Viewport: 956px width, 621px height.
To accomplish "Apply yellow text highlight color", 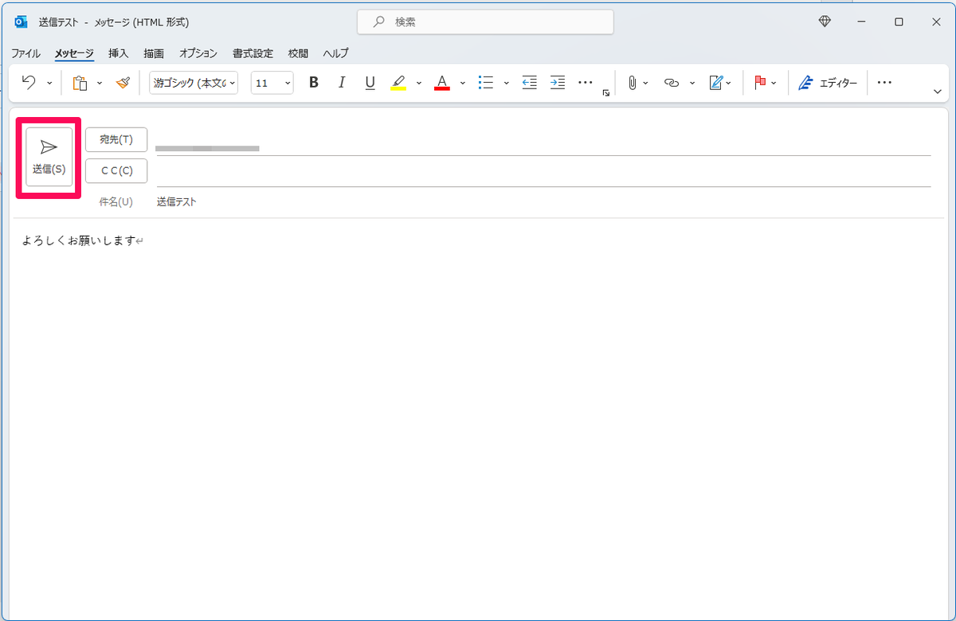I will click(x=398, y=83).
